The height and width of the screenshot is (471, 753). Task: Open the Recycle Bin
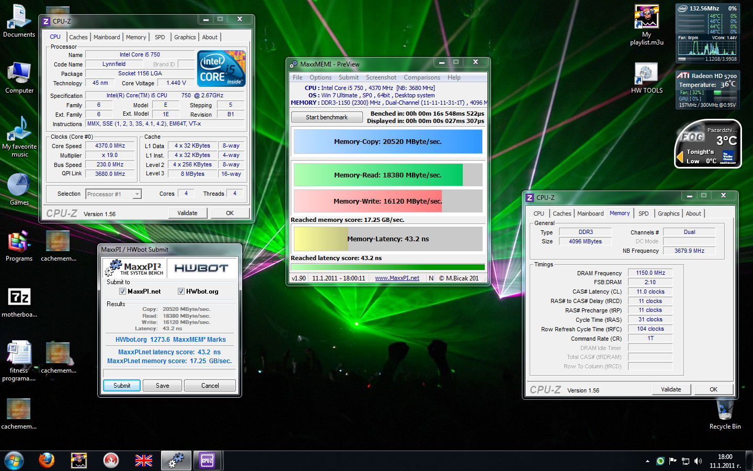tap(725, 414)
